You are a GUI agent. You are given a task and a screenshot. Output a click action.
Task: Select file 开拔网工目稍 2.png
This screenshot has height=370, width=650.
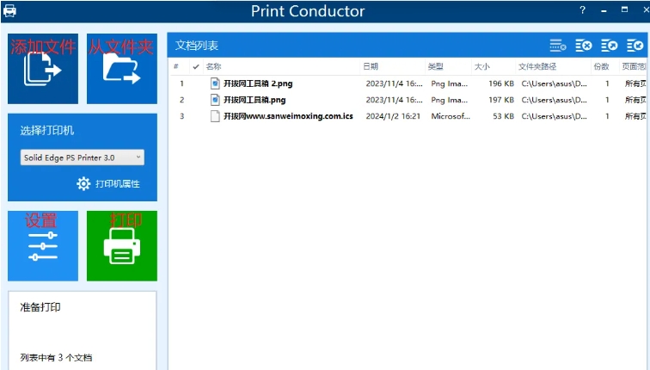tap(258, 83)
